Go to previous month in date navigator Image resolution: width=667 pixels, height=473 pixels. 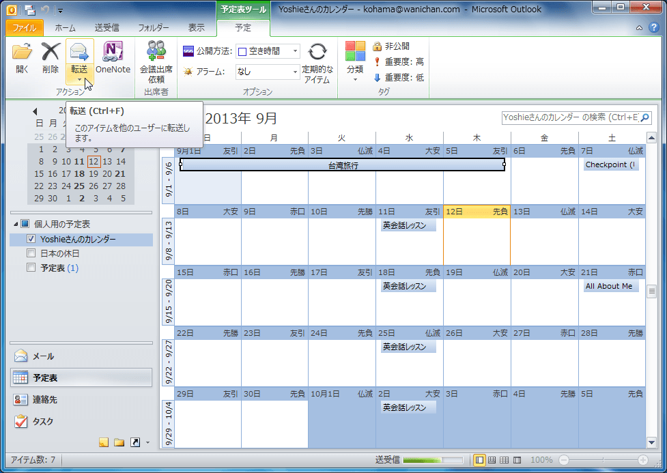click(x=35, y=111)
